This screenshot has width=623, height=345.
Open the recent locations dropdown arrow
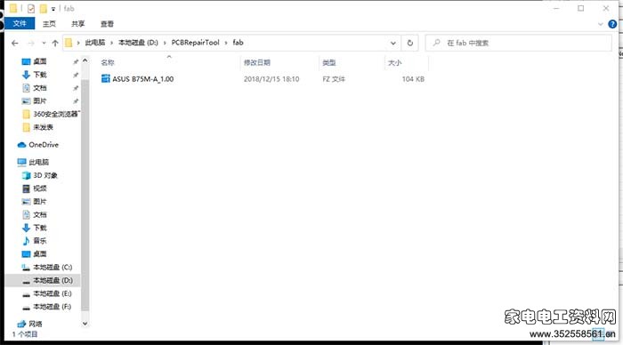click(x=44, y=43)
